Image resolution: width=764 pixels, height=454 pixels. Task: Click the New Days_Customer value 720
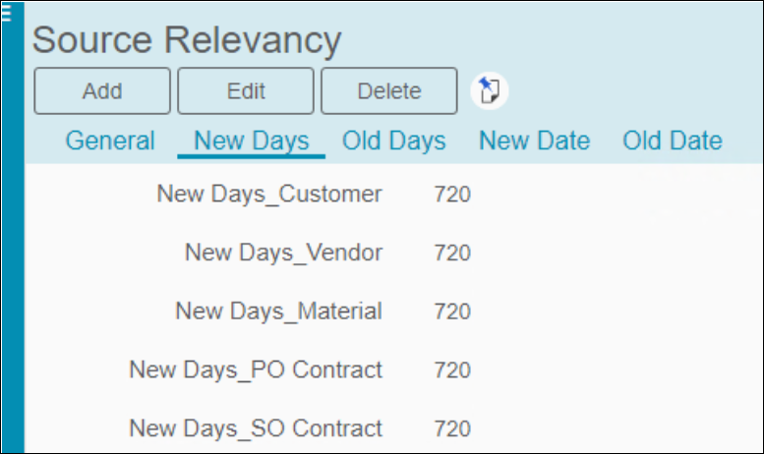click(x=452, y=195)
